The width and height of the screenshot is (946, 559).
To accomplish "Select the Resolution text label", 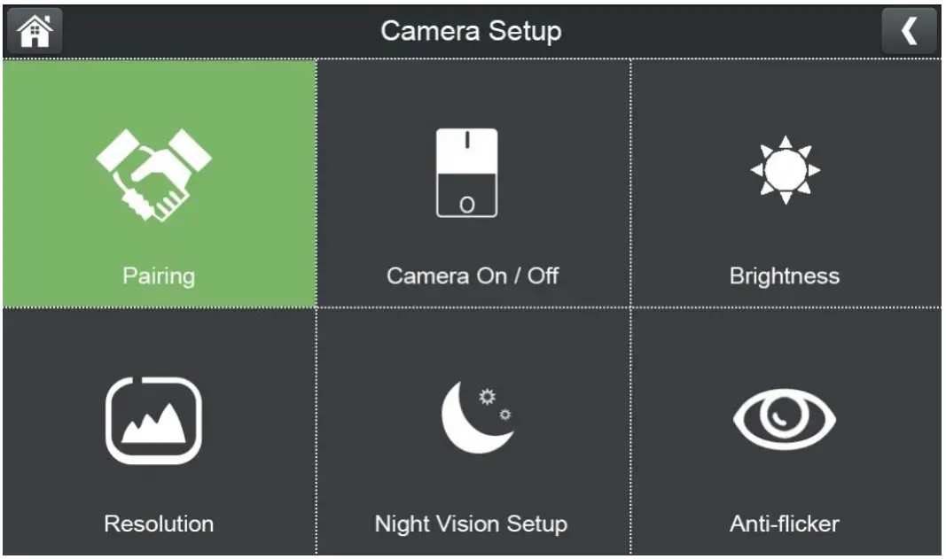I will pyautogui.click(x=159, y=523).
